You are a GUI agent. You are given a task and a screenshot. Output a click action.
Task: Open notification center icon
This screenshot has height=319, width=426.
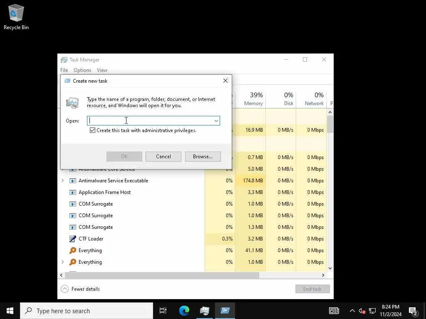pos(413,311)
